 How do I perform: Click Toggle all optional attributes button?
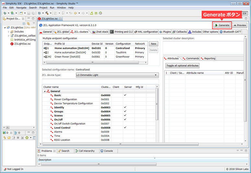tap(182, 66)
